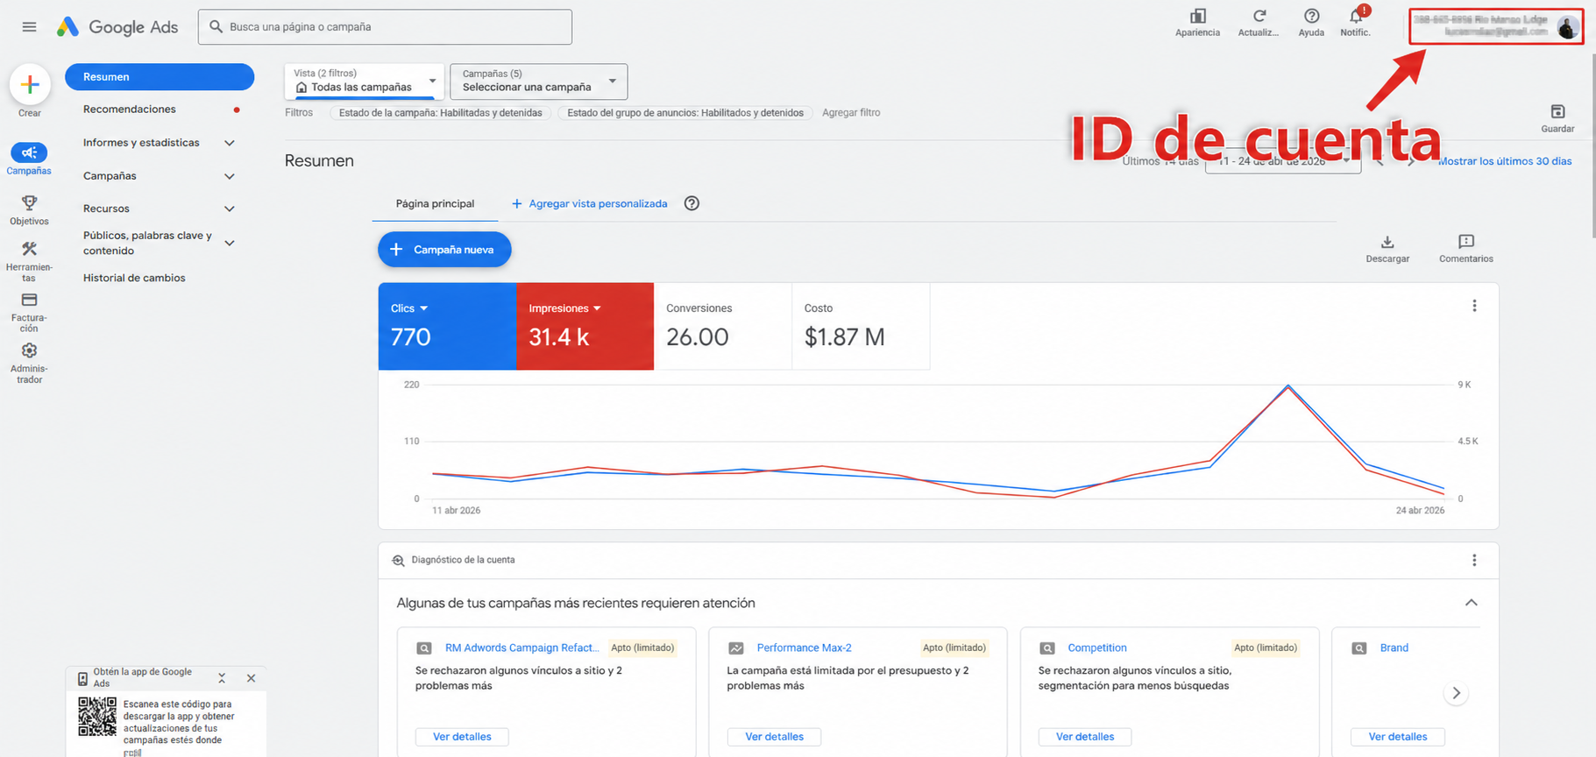Click Agregar vista personalizada
This screenshot has width=1596, height=757.
[589, 203]
